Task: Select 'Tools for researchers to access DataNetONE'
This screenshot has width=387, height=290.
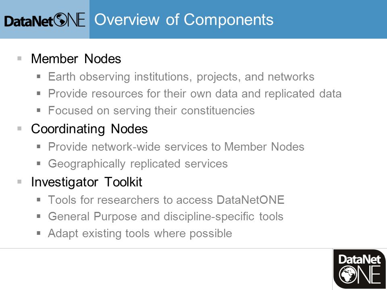Action: [166, 200]
